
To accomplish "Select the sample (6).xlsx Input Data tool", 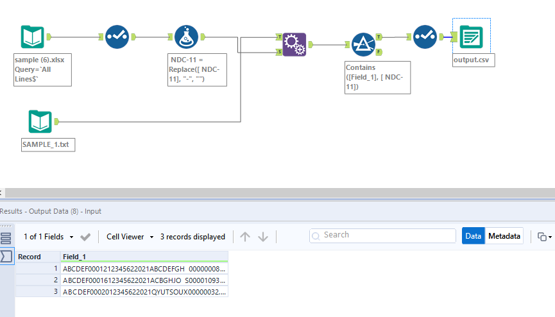I will click(x=32, y=37).
